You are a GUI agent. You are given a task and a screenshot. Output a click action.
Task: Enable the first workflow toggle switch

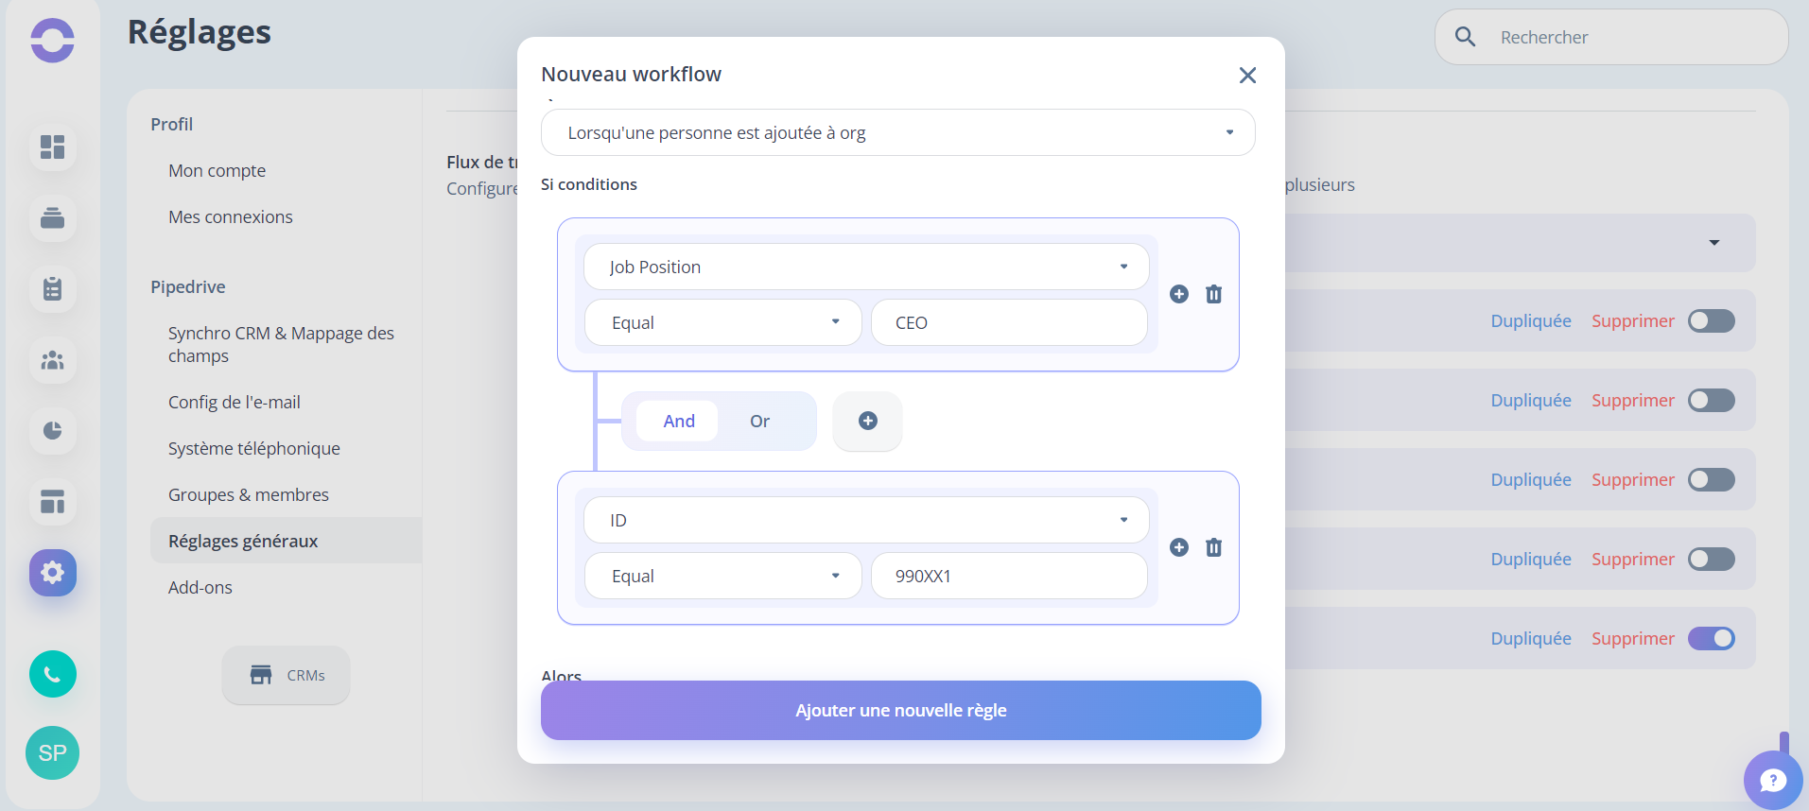point(1711,320)
